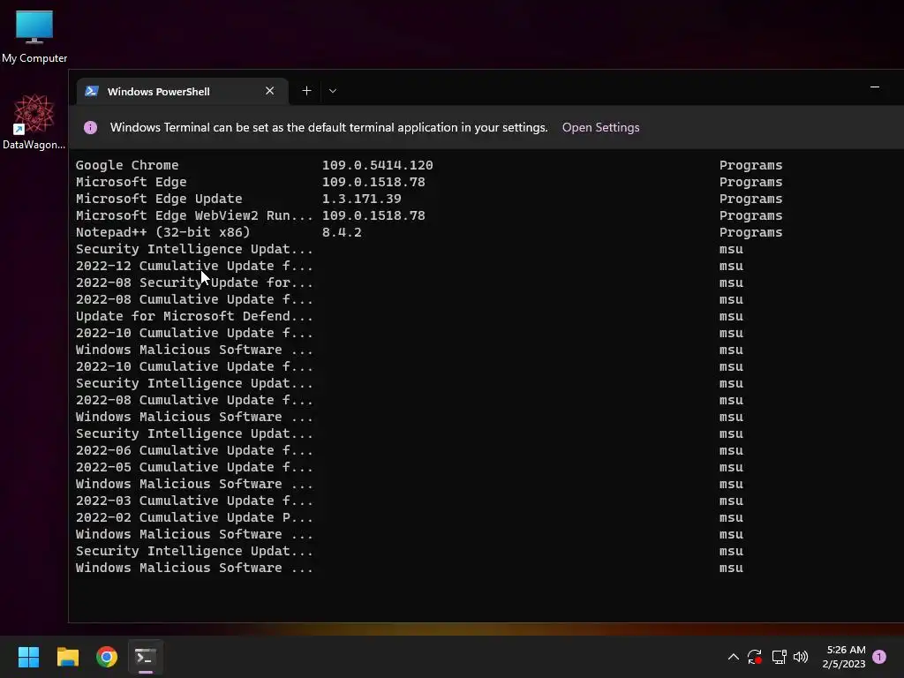Click notification text about default terminal
Screen dimensions: 904x678
pyautogui.click(x=328, y=127)
